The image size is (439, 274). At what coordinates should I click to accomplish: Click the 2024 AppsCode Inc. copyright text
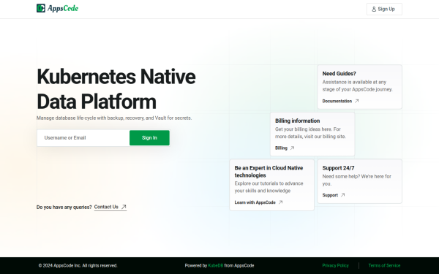78,266
